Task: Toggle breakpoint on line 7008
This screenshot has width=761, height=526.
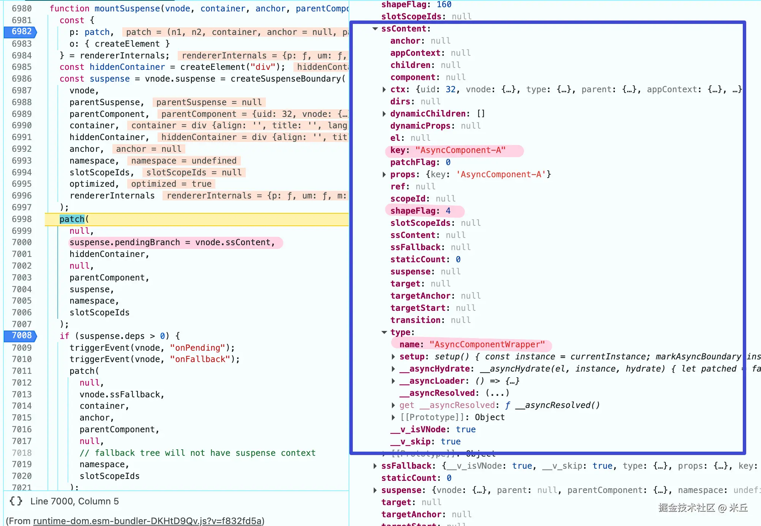Action: point(21,336)
